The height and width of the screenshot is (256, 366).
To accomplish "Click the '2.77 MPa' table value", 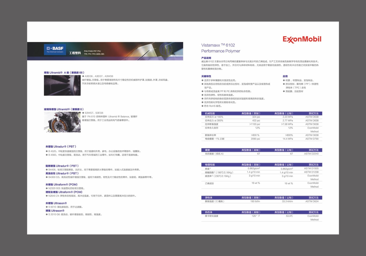I will (x=287, y=121).
